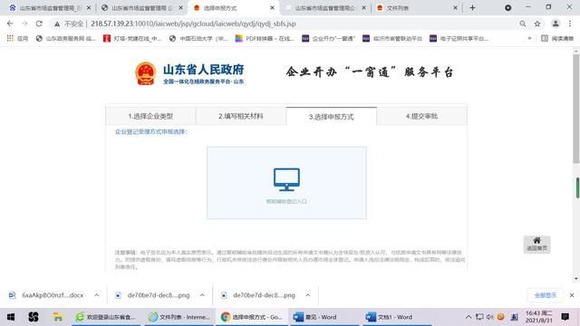Image resolution: width=580 pixels, height=326 pixels.
Task: Open the 中国石油大学 bookmark
Action: [x=198, y=38]
